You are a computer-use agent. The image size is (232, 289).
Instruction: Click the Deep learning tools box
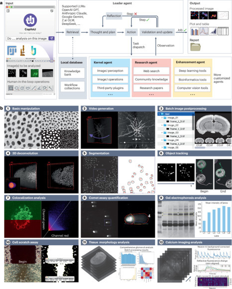(x=193, y=71)
